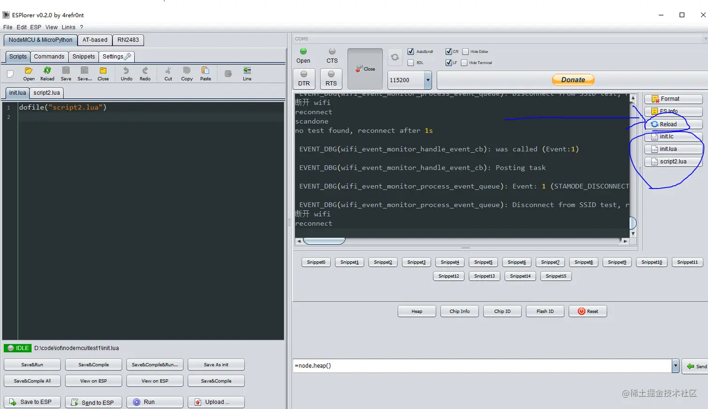The width and height of the screenshot is (708, 409).
Task: Uncheck the LF checkbox
Action: [449, 63]
